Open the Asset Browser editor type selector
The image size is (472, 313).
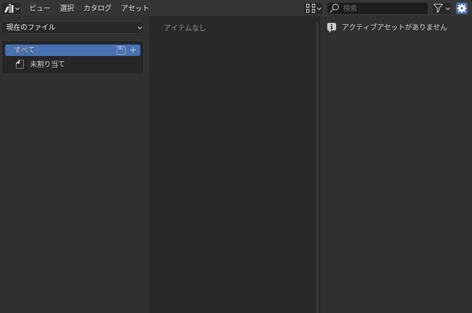[x=12, y=8]
